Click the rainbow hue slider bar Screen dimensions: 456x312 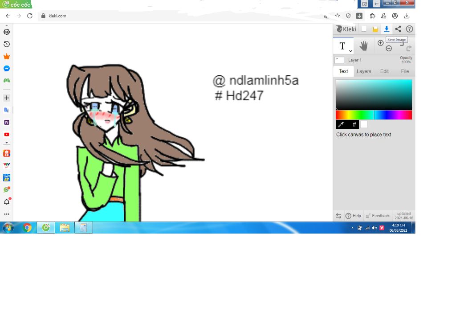(x=374, y=115)
